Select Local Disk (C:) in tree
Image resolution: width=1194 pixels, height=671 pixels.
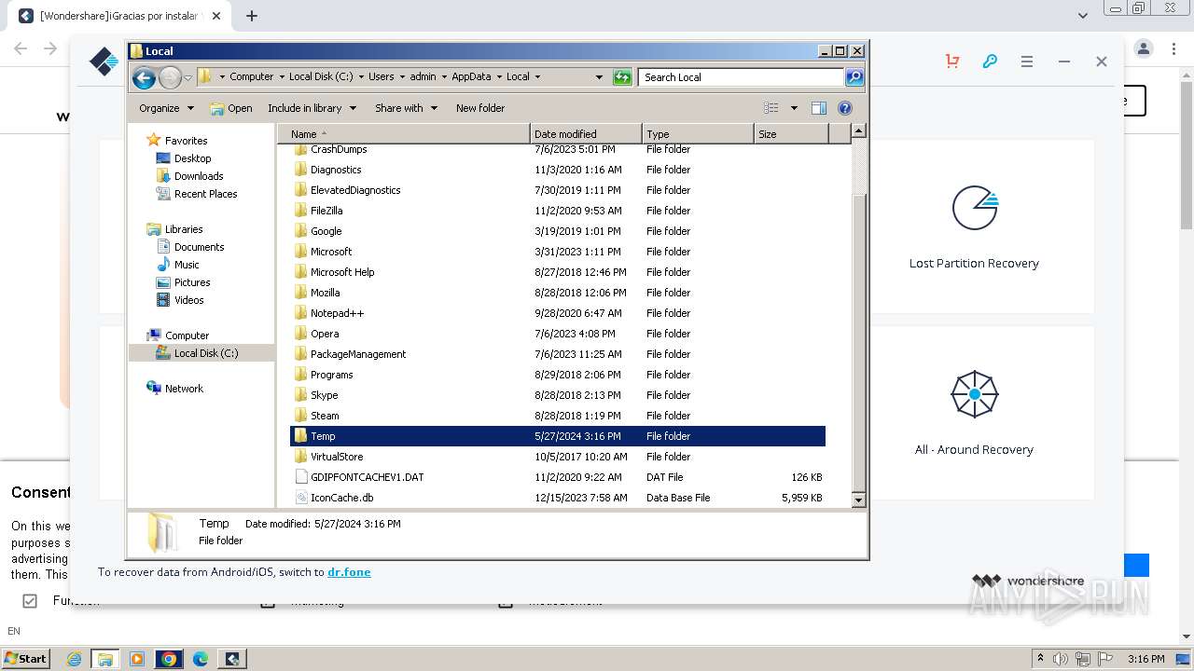[205, 353]
